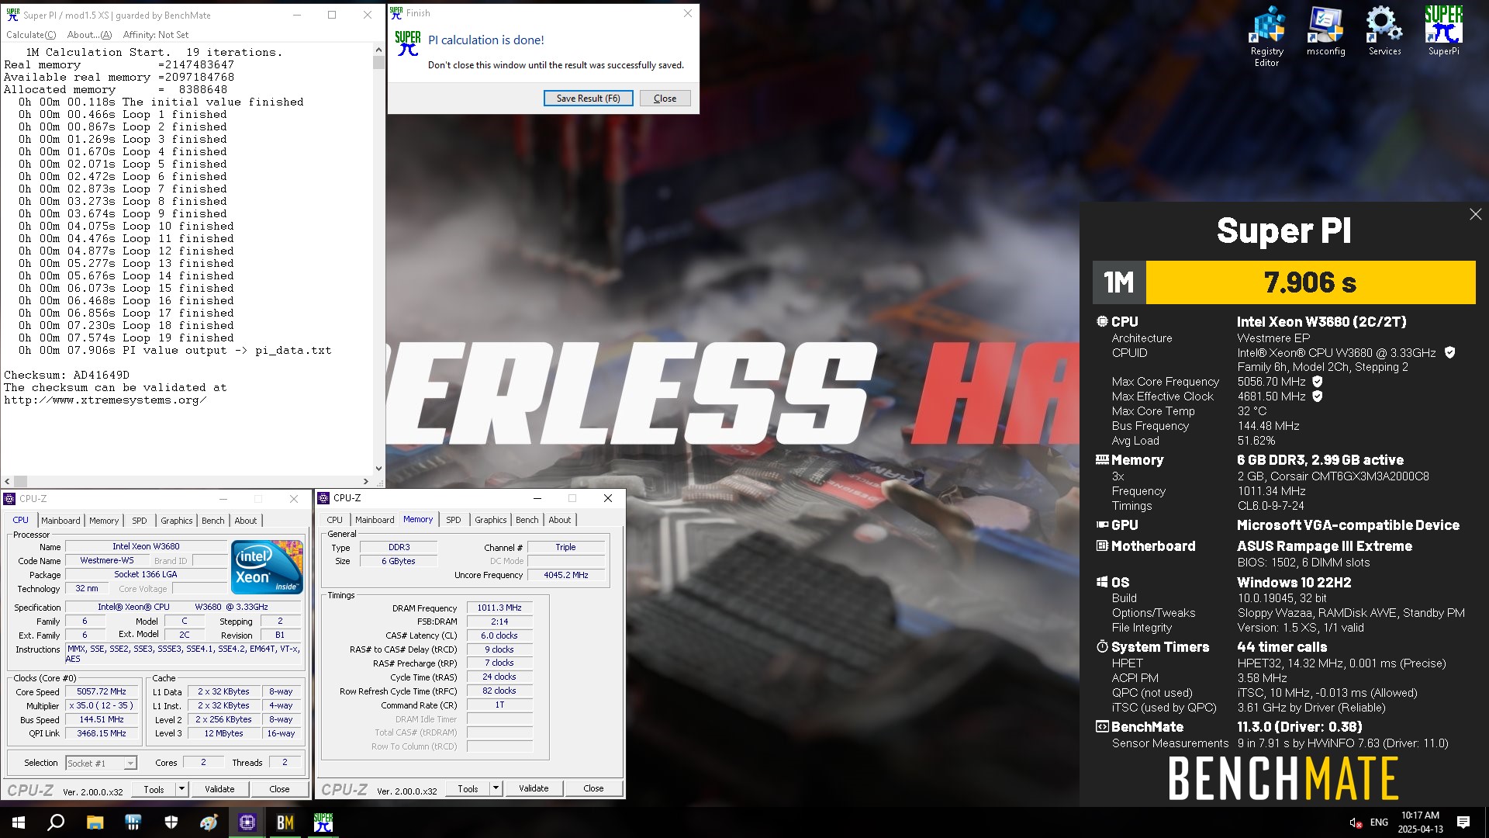Open the msconfig desktop shortcut
Viewport: 1489px width, 838px height.
click(x=1325, y=31)
